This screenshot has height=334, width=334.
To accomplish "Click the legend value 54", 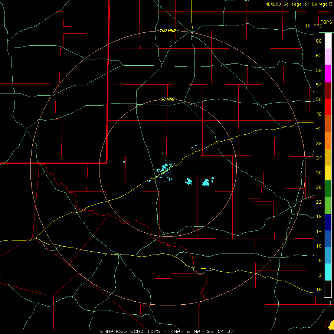I will tap(319, 85).
